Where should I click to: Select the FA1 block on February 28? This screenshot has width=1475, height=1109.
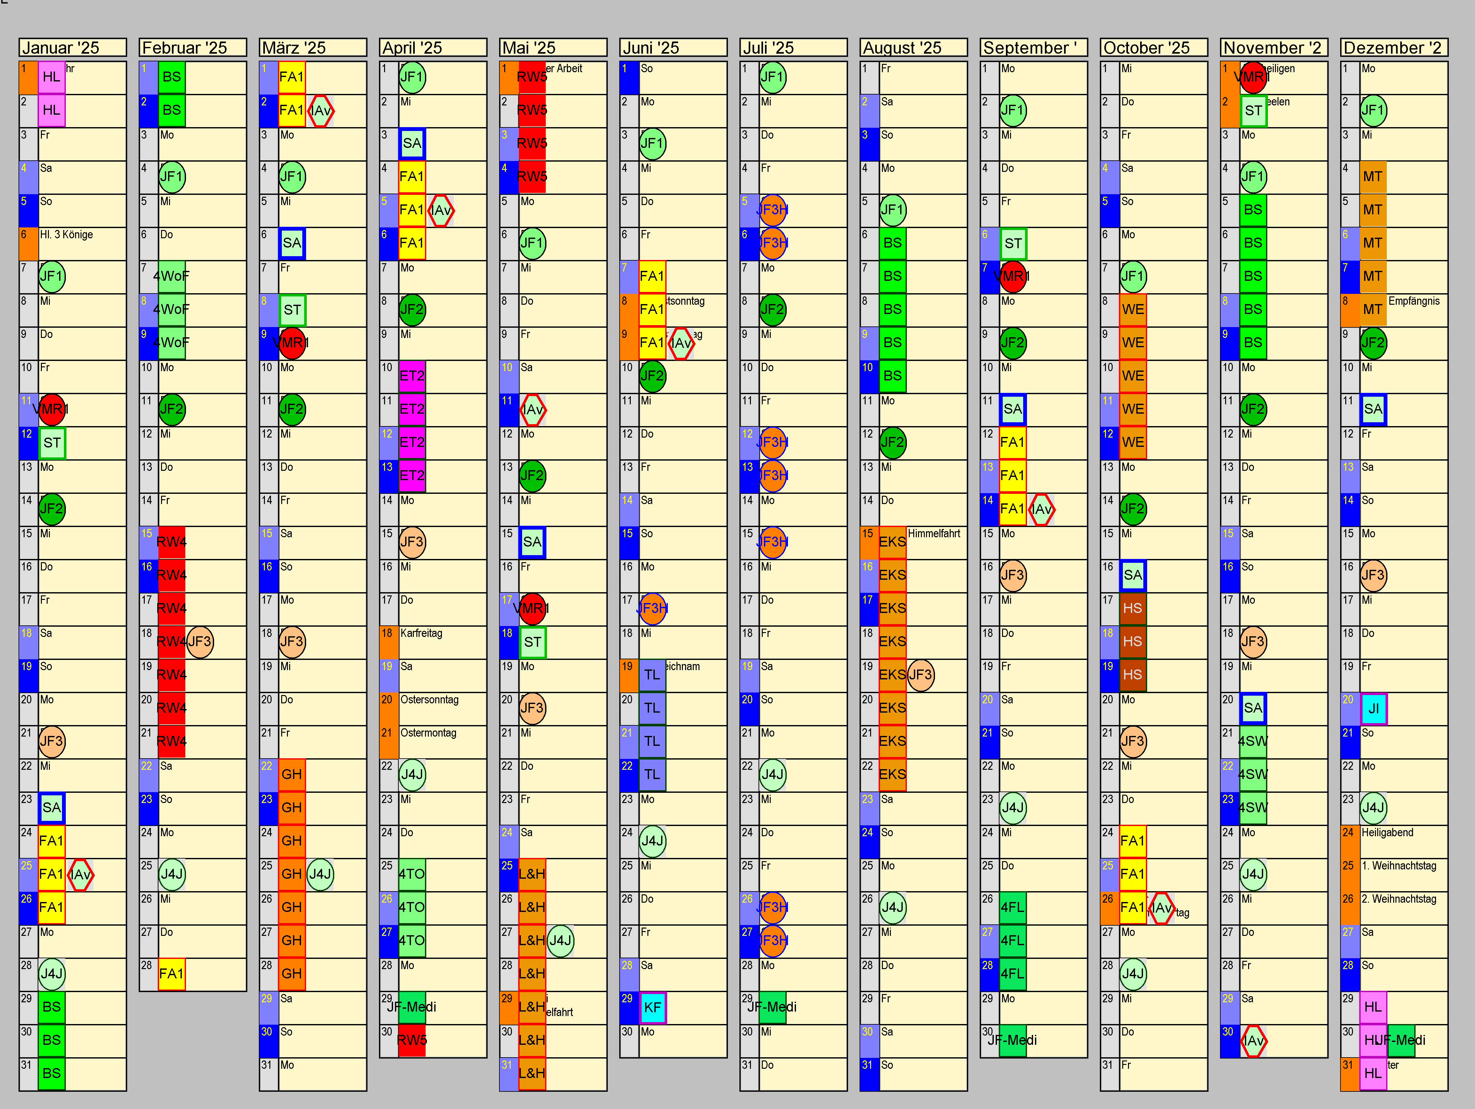[x=172, y=975]
